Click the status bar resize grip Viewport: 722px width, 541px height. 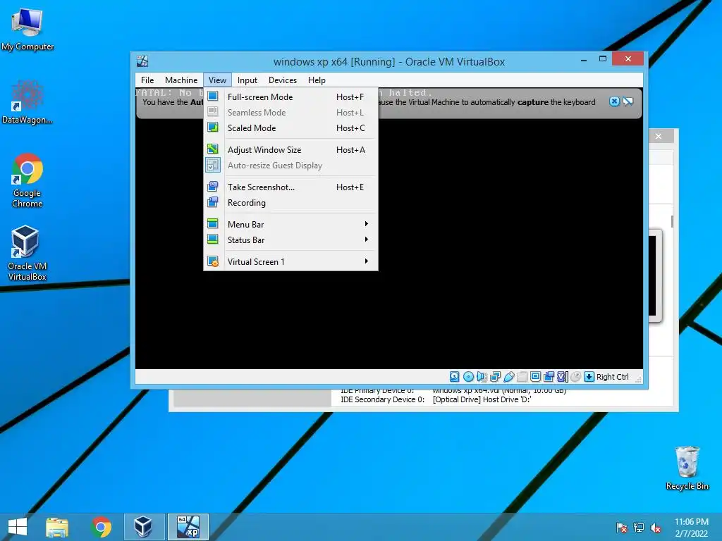(x=638, y=378)
